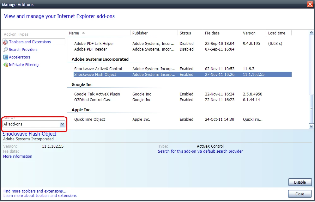Click the Toolbars and Extensions gear icon
Image resolution: width=315 pixels, height=202 pixels.
(x=6, y=42)
